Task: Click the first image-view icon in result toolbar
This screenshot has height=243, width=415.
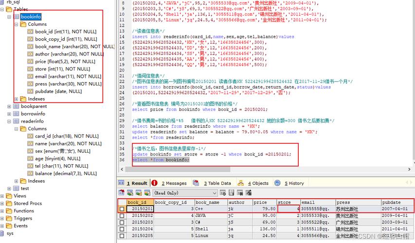Action: pyautogui.click(x=130, y=193)
